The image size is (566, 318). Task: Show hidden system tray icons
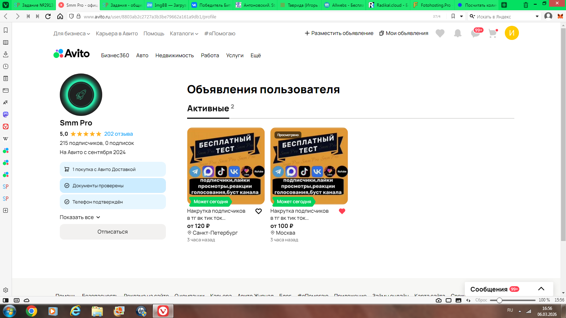(520, 311)
